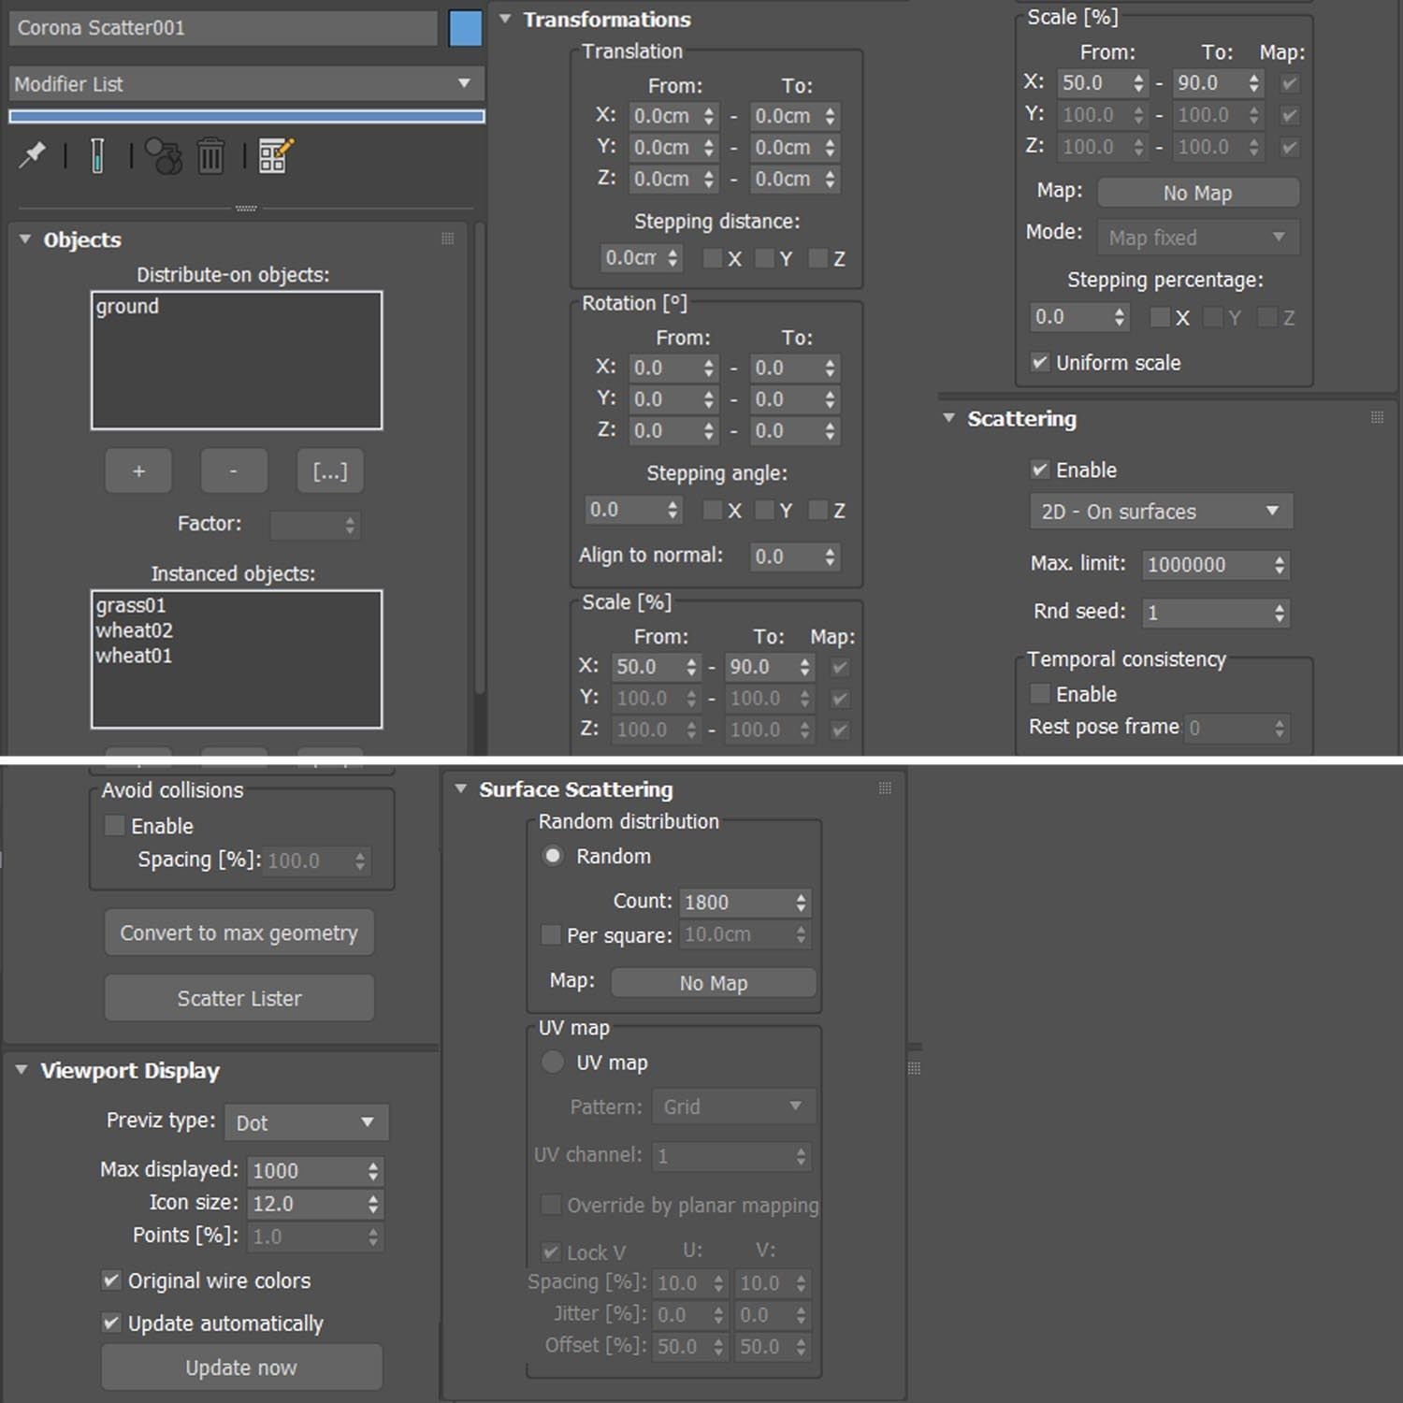Select wheat02 in Instanced objects list

(135, 630)
